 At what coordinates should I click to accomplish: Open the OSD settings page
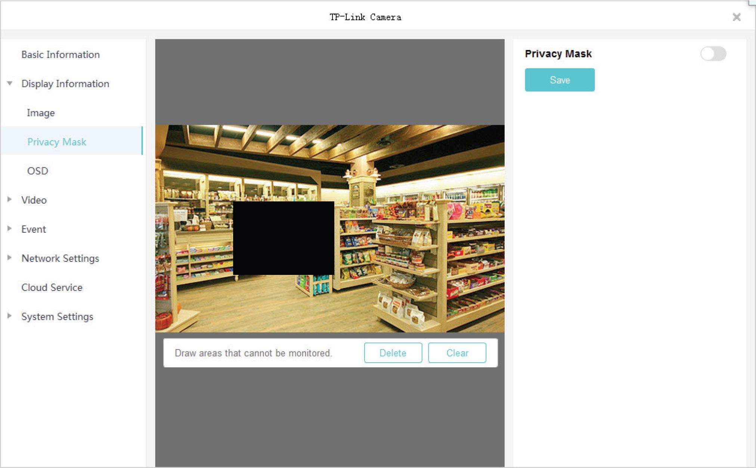38,171
